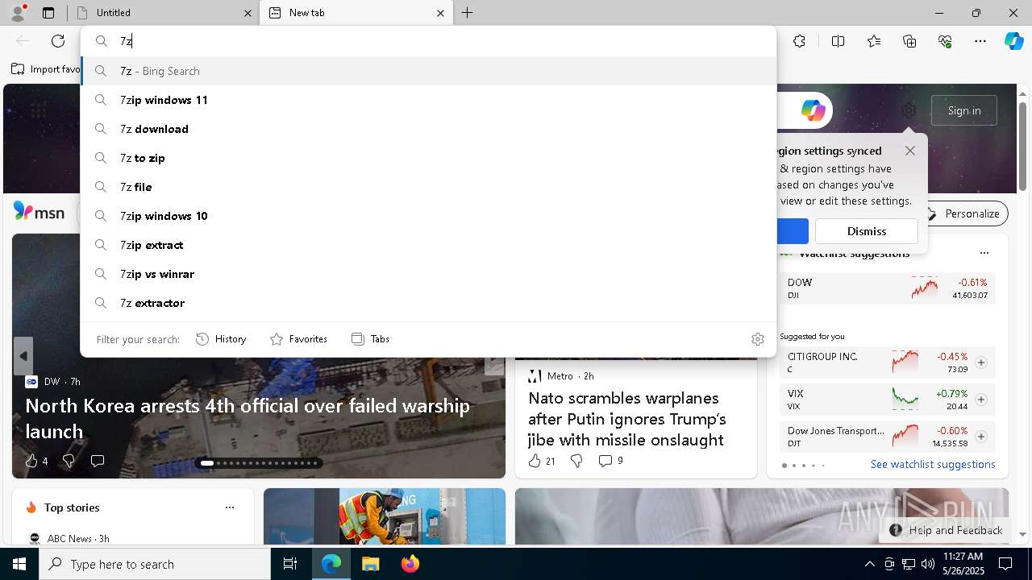Toggle Split screen icon in toolbar
The width and height of the screenshot is (1032, 580).
tap(838, 41)
